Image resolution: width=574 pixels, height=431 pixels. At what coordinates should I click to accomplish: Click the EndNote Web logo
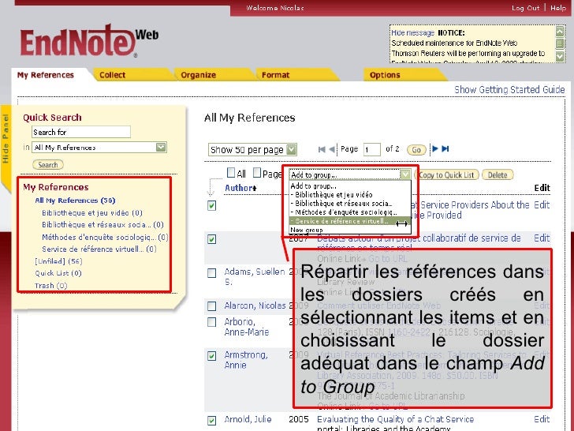click(x=89, y=41)
